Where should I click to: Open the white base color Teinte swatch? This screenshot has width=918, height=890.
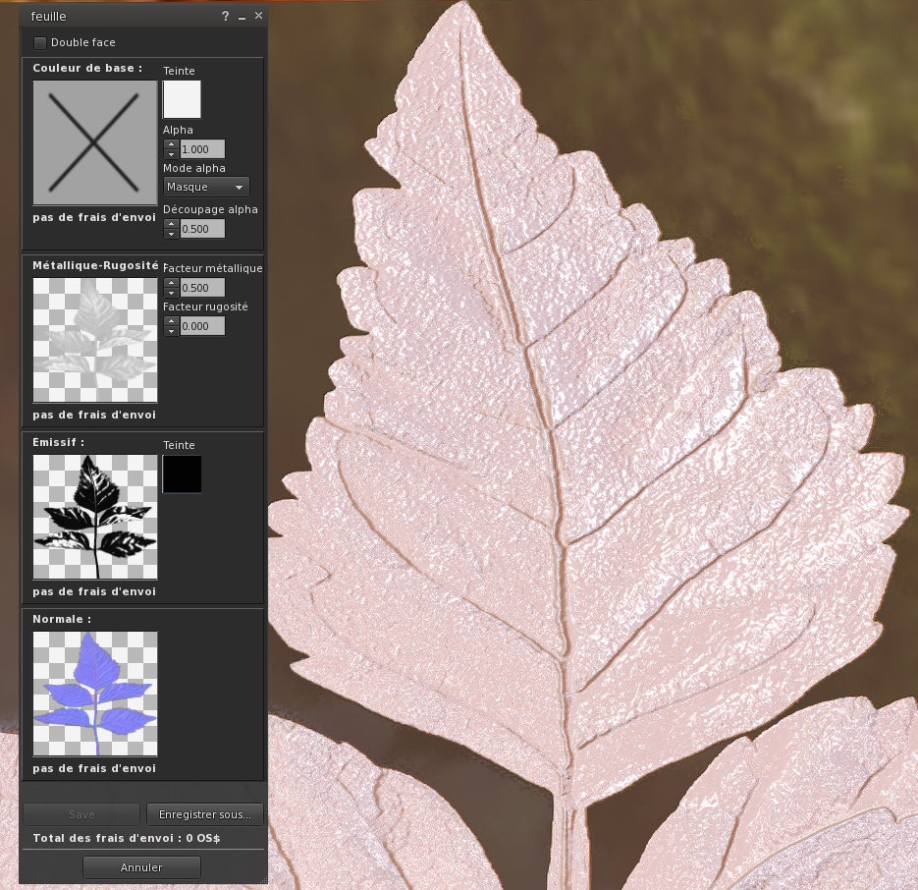point(182,100)
